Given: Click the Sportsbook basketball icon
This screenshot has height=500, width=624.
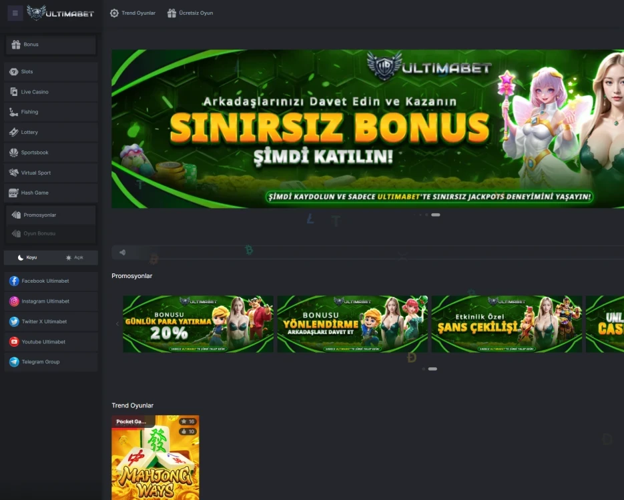Looking at the screenshot, I should pyautogui.click(x=13, y=153).
